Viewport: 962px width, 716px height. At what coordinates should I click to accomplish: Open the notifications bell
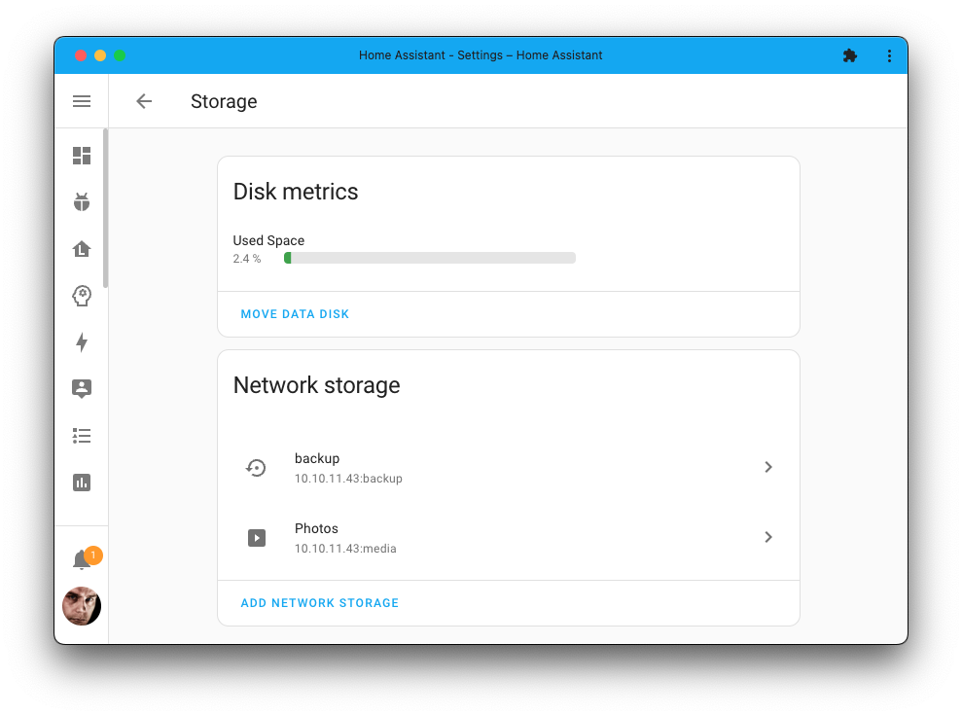[x=82, y=557]
